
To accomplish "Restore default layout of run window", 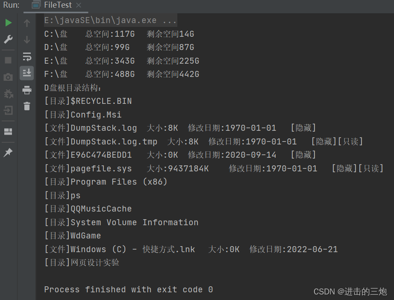I will click(x=9, y=131).
